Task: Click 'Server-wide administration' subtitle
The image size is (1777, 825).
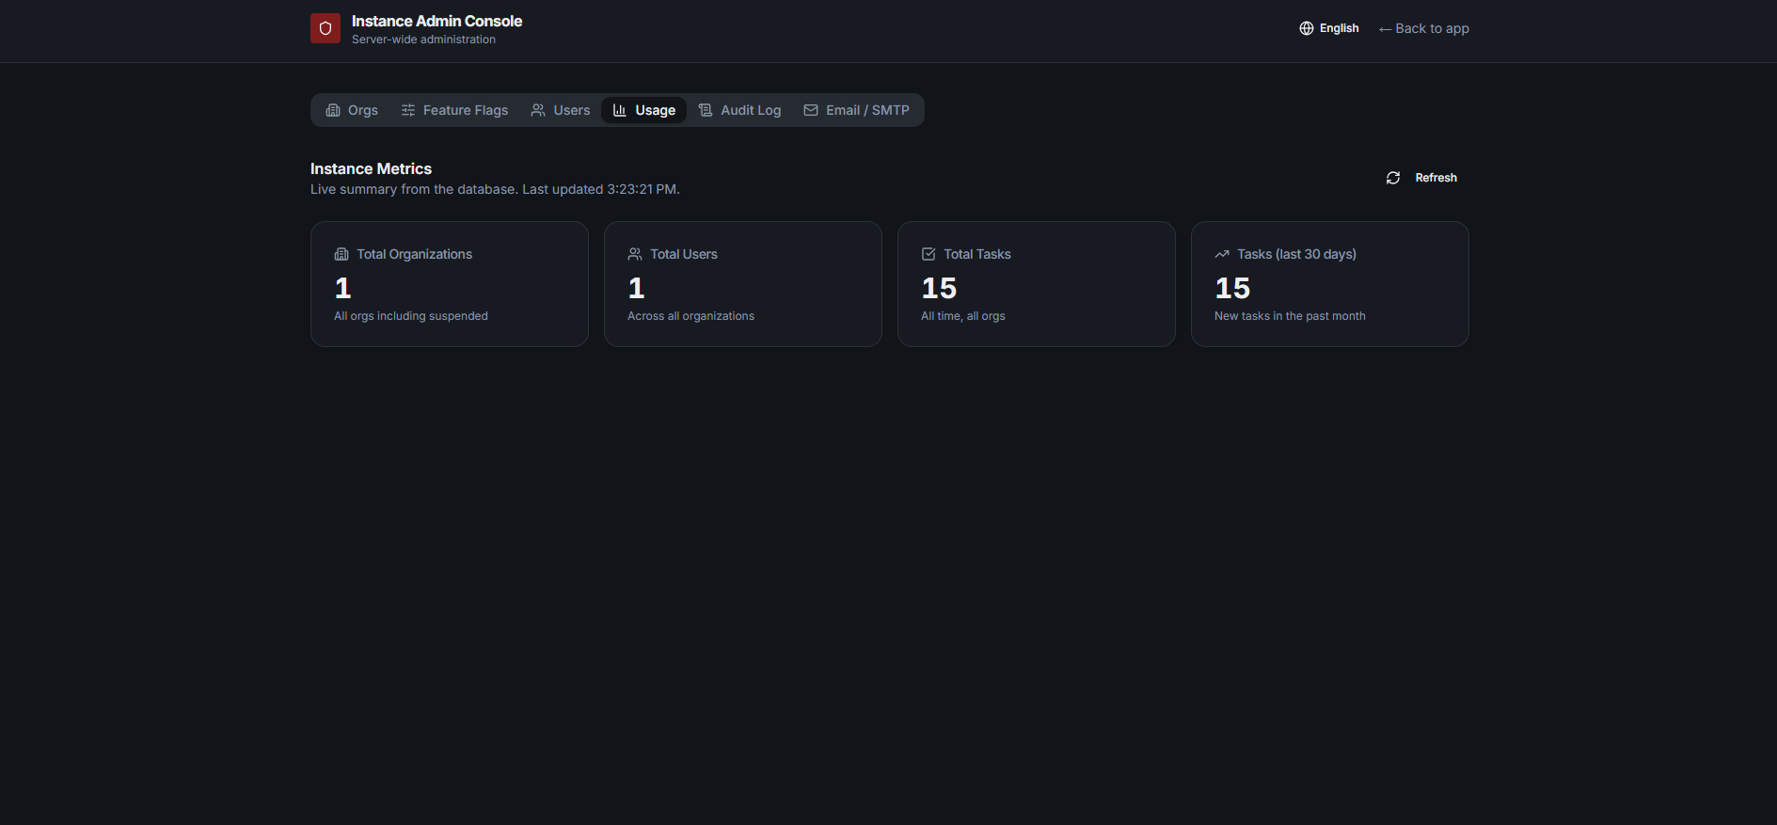Action: (423, 40)
